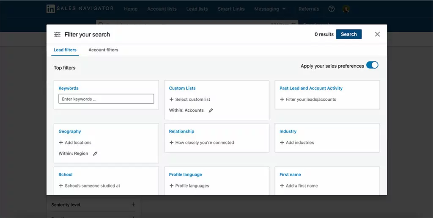This screenshot has width=433, height=218.
Task: Close the Filter your search dialog
Action: point(377,34)
